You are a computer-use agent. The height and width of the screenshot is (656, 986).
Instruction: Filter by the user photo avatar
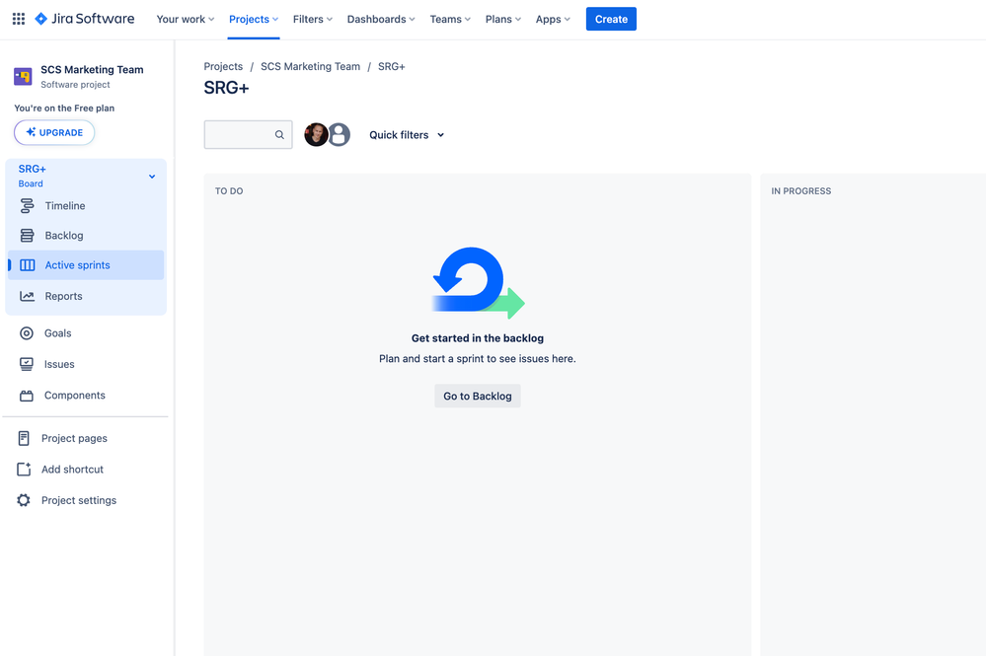click(x=316, y=134)
